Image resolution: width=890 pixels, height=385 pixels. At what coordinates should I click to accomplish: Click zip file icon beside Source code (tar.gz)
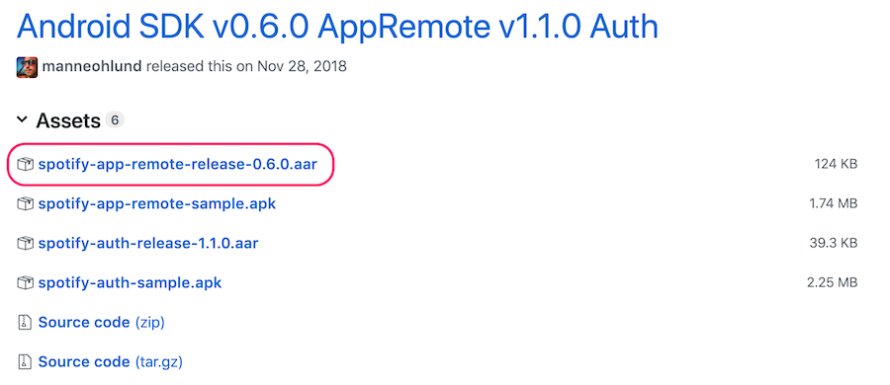point(24,361)
